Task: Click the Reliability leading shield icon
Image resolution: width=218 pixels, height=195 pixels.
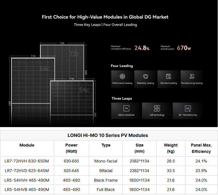Action: coord(145,76)
